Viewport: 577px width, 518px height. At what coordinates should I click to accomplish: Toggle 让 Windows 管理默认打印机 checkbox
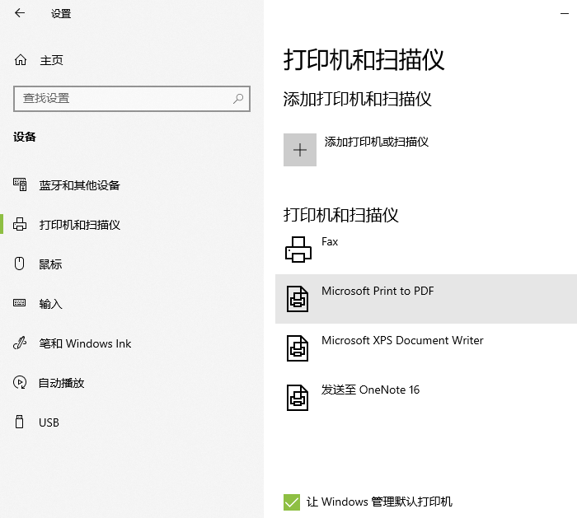click(x=292, y=502)
